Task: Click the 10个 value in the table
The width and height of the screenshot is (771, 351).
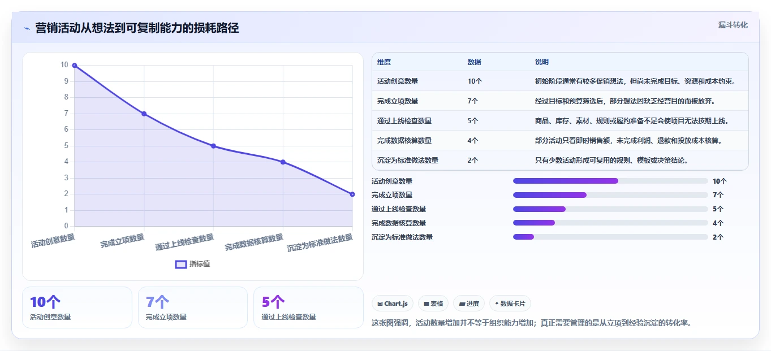Action: 475,81
